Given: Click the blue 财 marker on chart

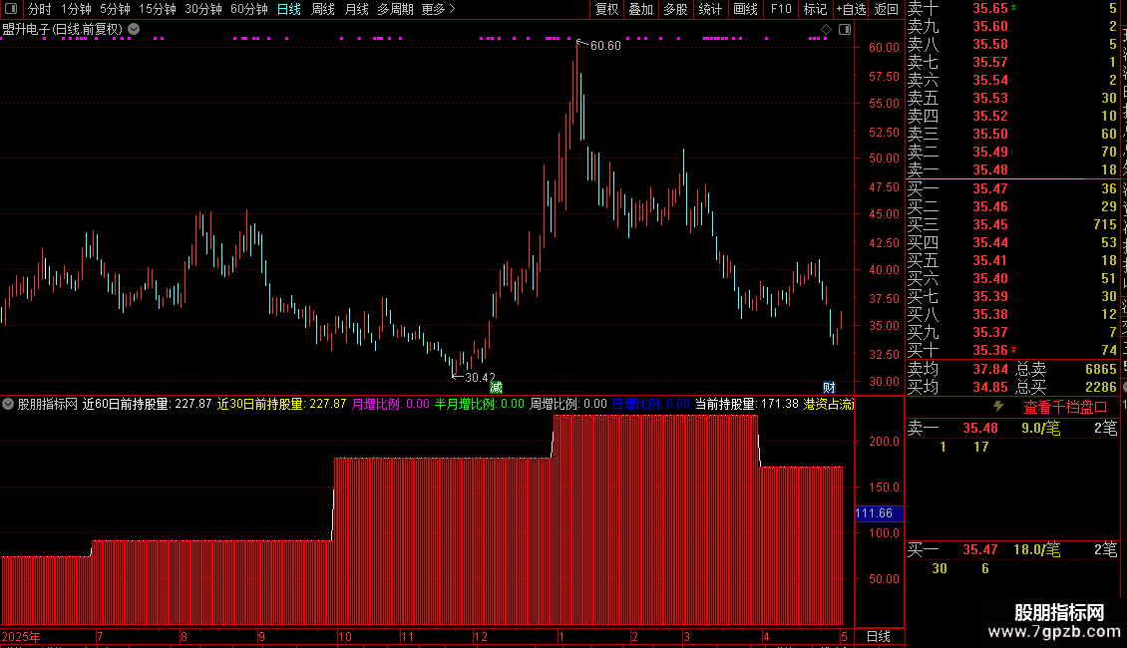Looking at the screenshot, I should (x=829, y=387).
